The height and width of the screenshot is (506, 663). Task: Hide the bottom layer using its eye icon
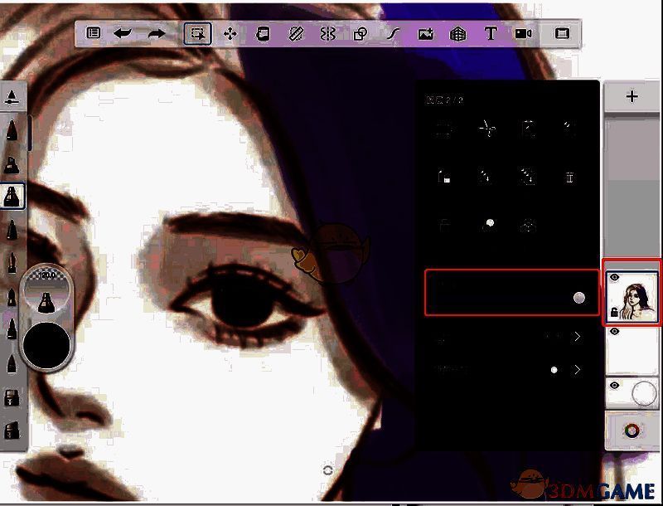(x=612, y=384)
